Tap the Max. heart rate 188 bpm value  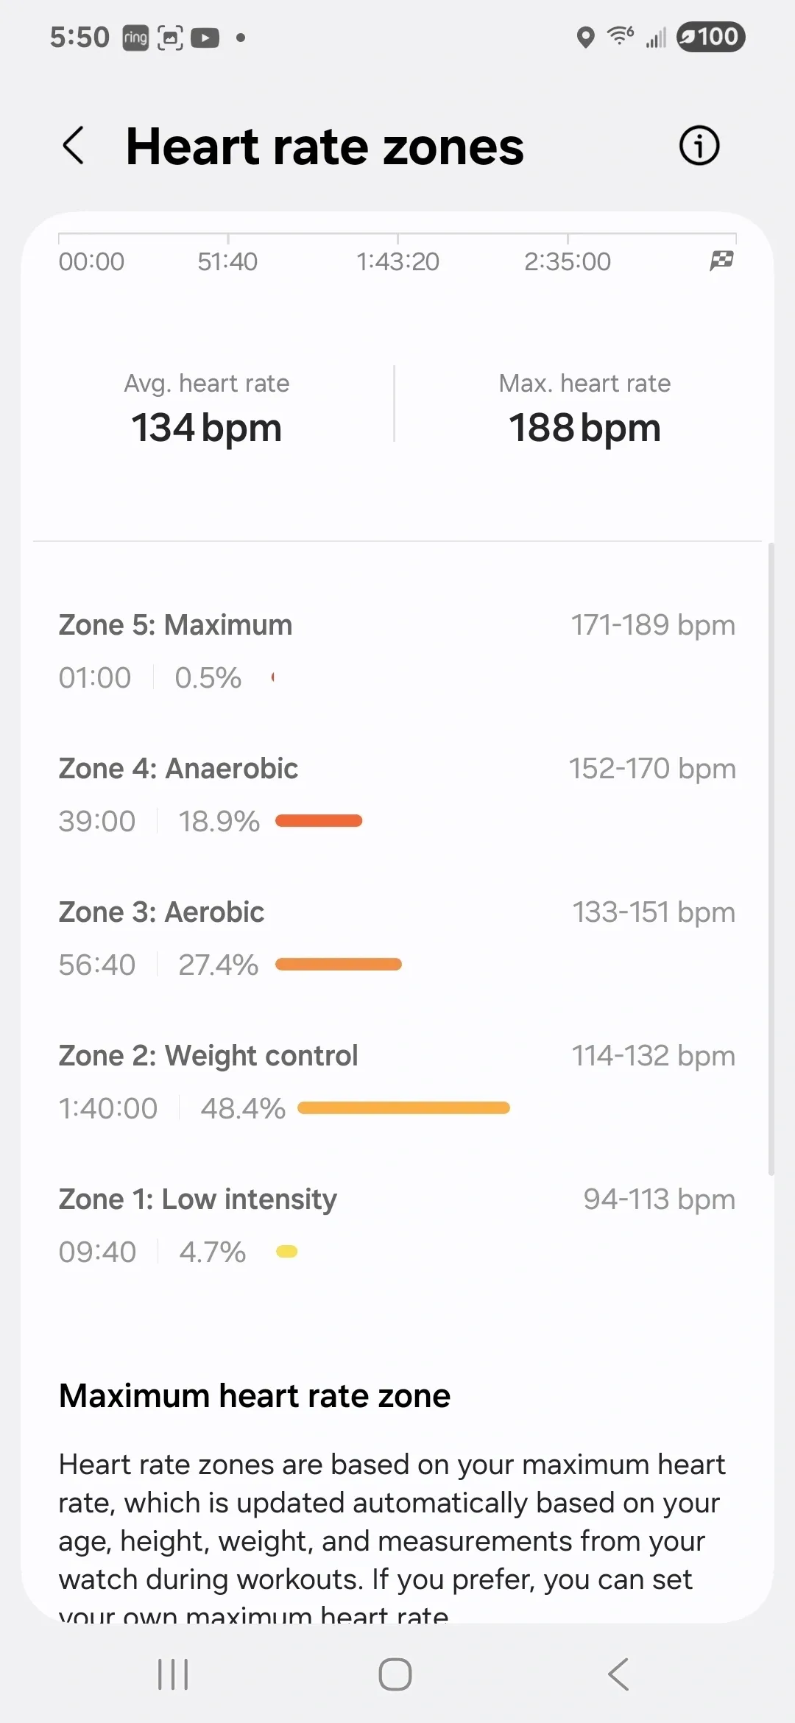pyautogui.click(x=584, y=428)
